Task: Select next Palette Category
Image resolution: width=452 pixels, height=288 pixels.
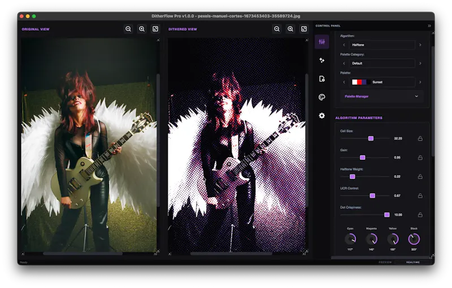Action: pyautogui.click(x=420, y=63)
